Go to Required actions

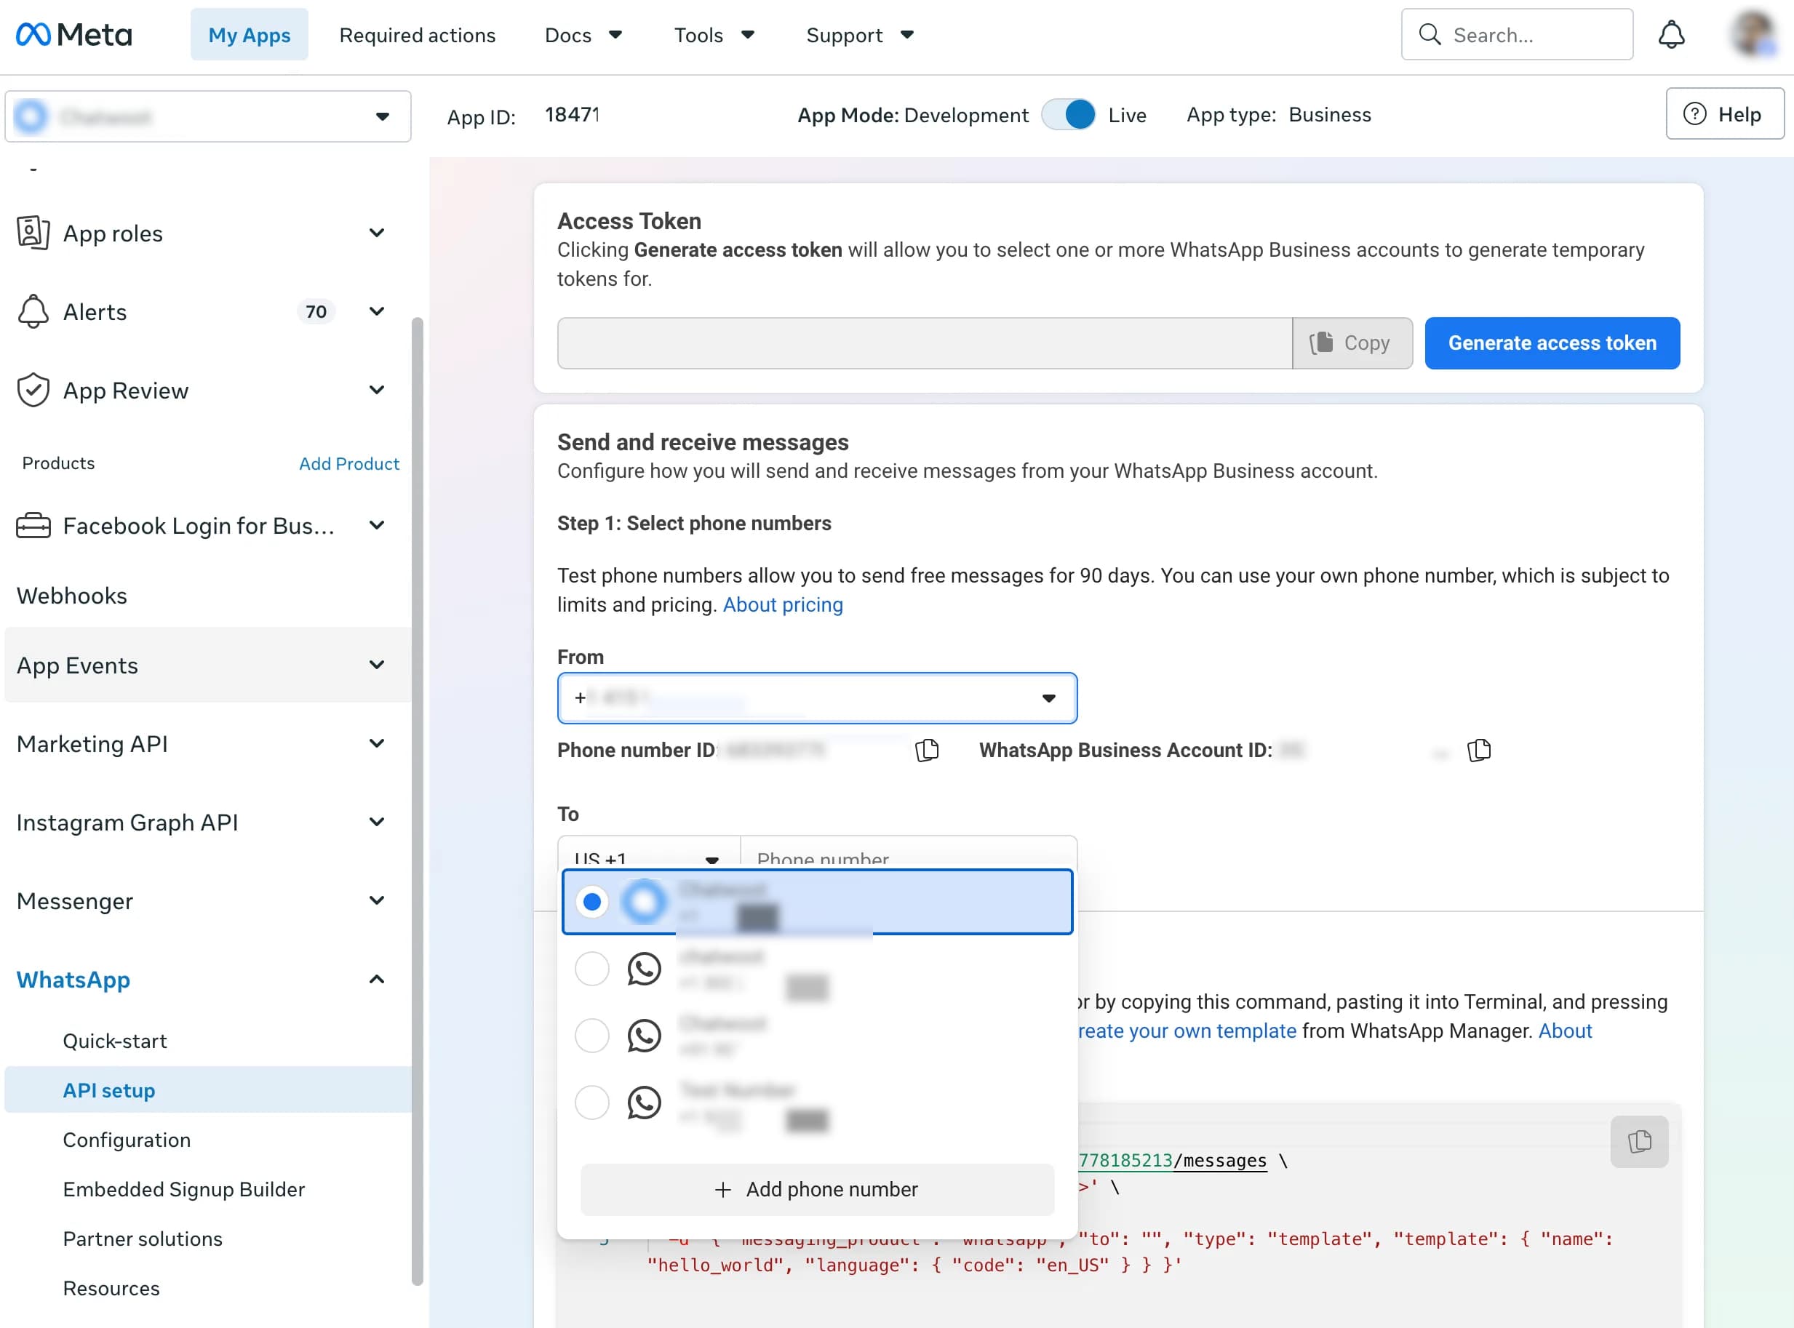[418, 35]
